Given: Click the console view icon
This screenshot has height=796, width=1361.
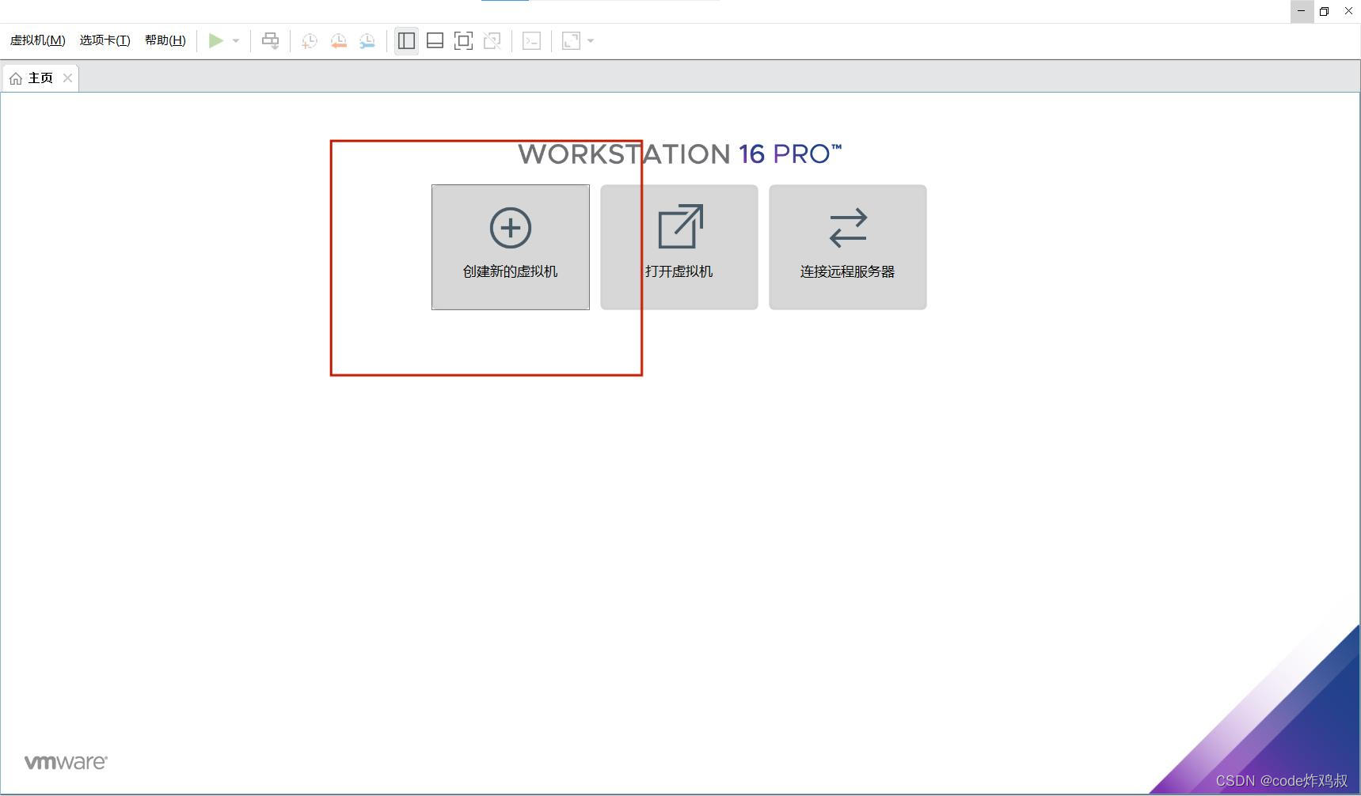Looking at the screenshot, I should coord(531,40).
